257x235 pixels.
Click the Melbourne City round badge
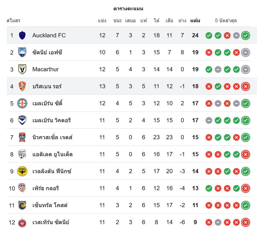point(22,103)
